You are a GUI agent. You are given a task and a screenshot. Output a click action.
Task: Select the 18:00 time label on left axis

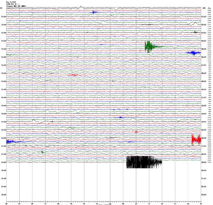(3, 195)
